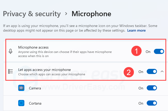Select the Microphone page title
The image size is (168, 111).
91,14
